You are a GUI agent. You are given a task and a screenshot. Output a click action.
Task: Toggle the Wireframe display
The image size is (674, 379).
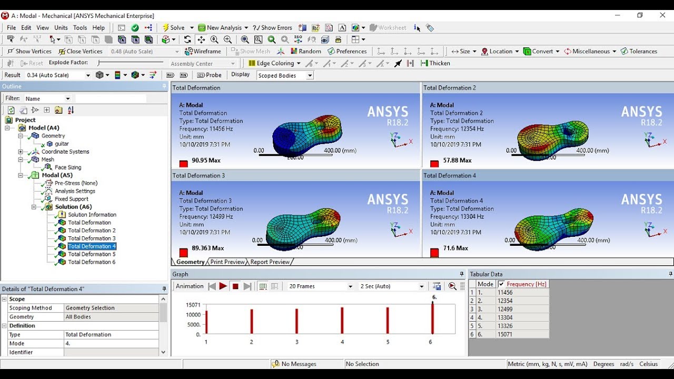point(203,51)
